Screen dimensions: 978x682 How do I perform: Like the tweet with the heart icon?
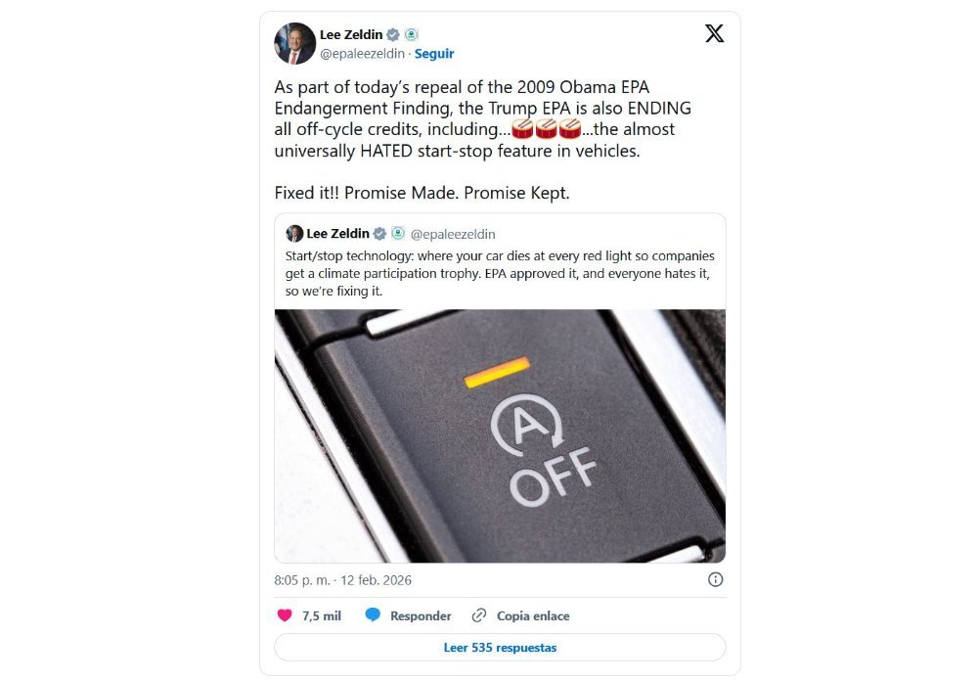pyautogui.click(x=285, y=615)
